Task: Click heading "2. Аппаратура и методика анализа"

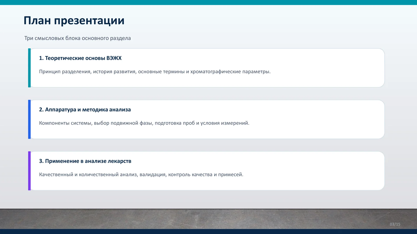Action: pos(85,110)
